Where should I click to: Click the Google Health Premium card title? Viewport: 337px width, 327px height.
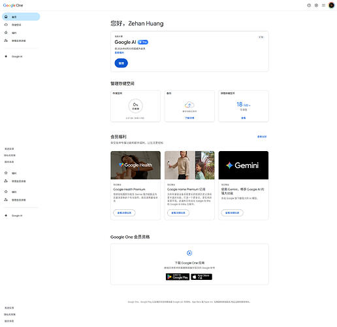pos(129,189)
